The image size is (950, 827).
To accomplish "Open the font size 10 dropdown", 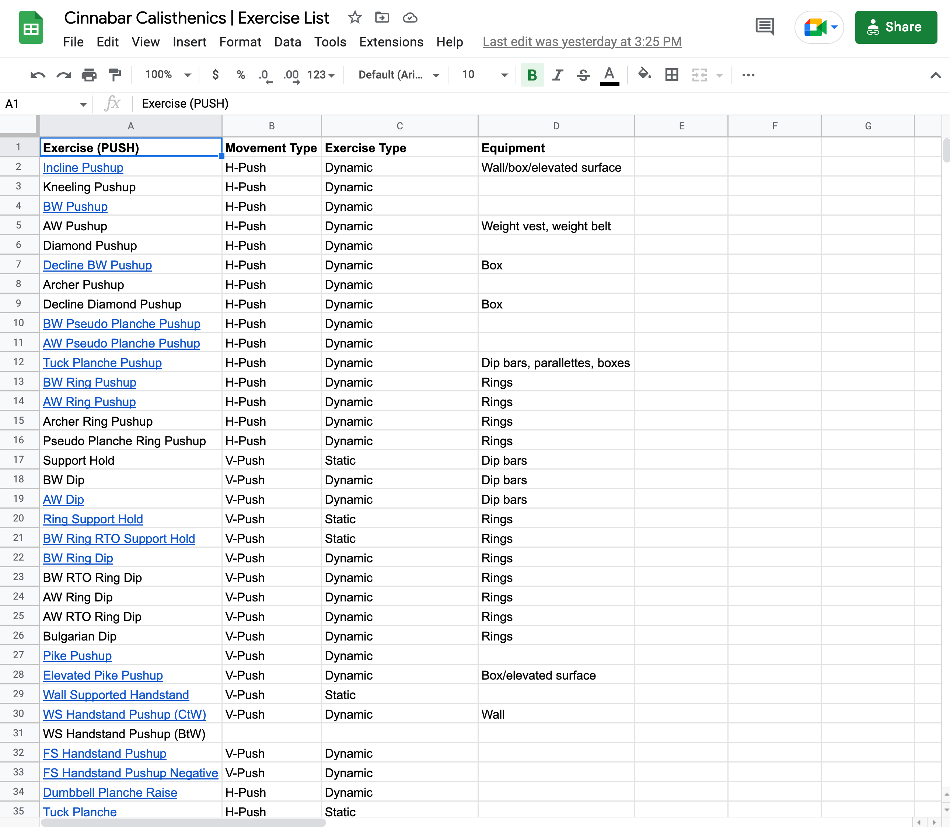I will coord(485,75).
